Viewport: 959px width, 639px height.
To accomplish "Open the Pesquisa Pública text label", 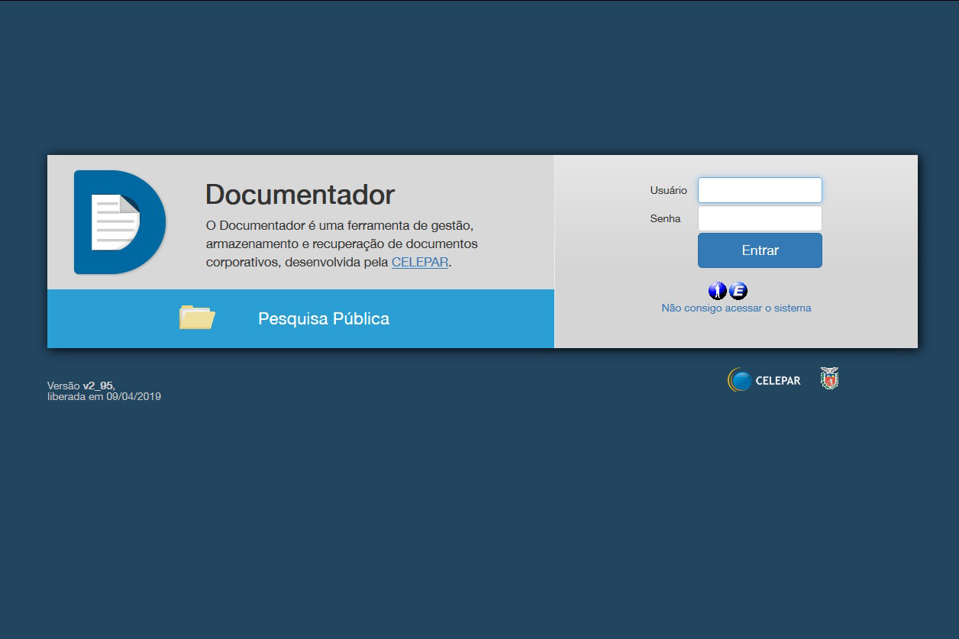I will click(324, 318).
